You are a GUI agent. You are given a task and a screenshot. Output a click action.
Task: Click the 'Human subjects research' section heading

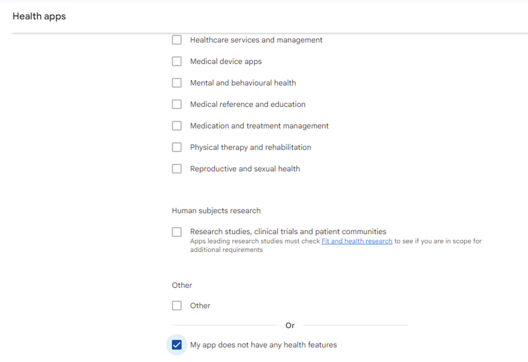click(216, 211)
